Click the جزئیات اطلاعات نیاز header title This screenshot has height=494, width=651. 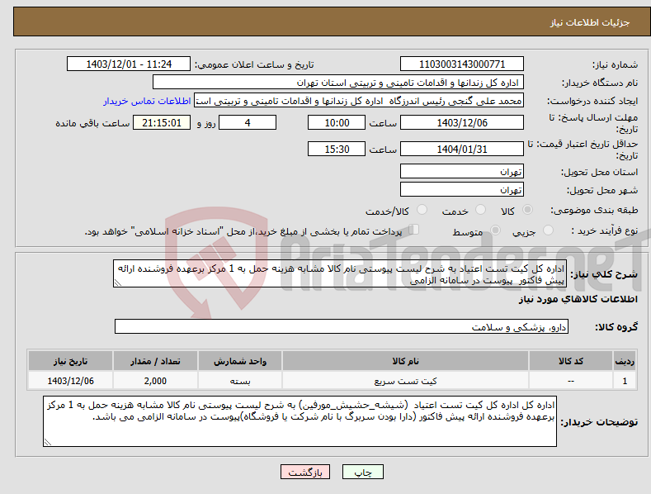tap(590, 22)
